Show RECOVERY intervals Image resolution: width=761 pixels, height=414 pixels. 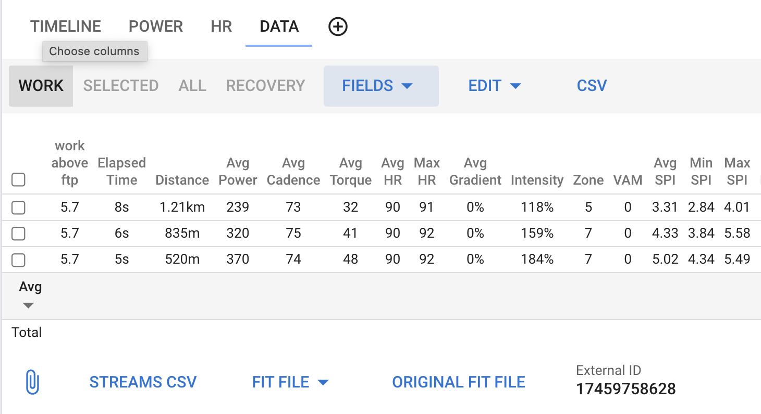(x=265, y=86)
